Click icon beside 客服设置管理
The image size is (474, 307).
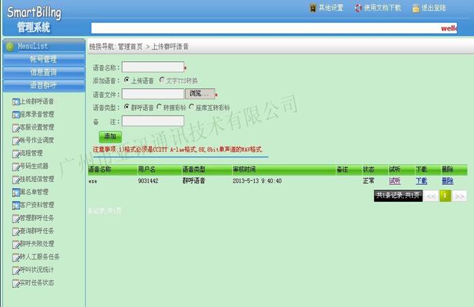(16, 128)
